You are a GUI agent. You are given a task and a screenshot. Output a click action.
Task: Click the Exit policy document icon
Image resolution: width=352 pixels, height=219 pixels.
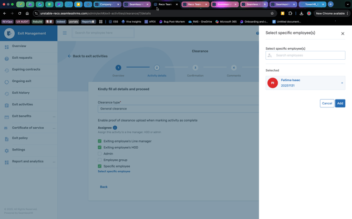7,139
